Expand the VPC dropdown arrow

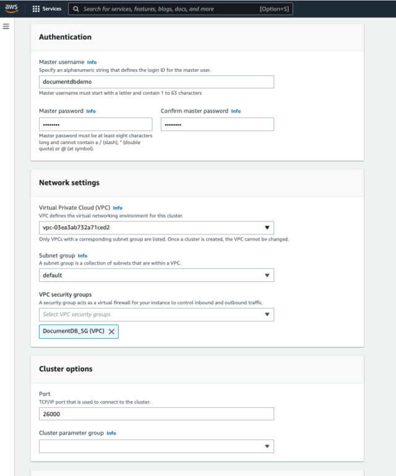[x=267, y=227]
